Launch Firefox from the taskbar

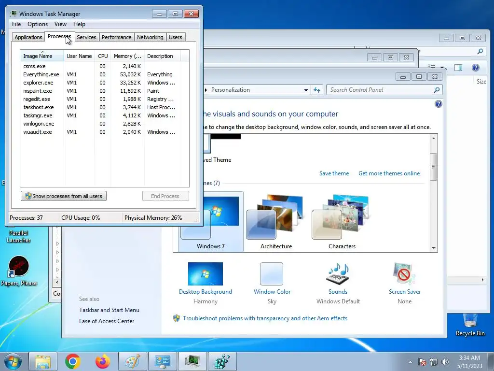tap(103, 361)
